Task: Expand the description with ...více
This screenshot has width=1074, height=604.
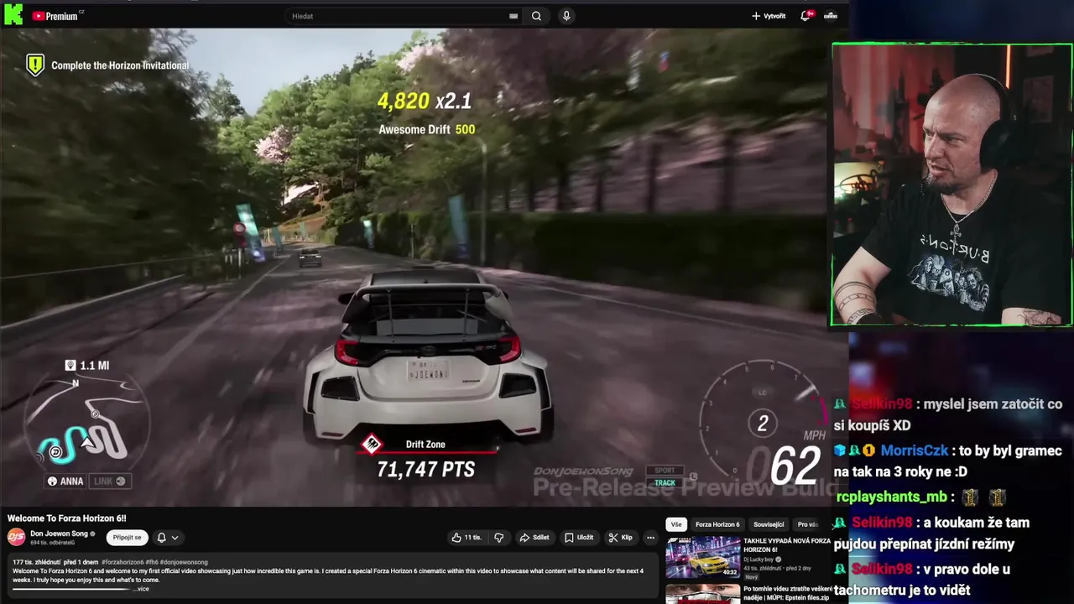Action: (141, 589)
